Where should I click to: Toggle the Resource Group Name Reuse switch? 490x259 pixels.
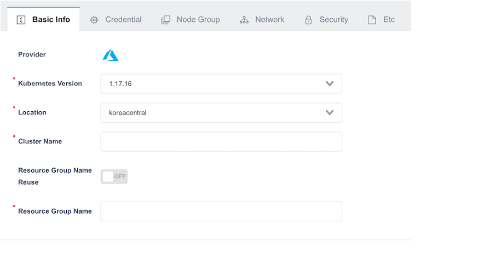click(x=114, y=176)
